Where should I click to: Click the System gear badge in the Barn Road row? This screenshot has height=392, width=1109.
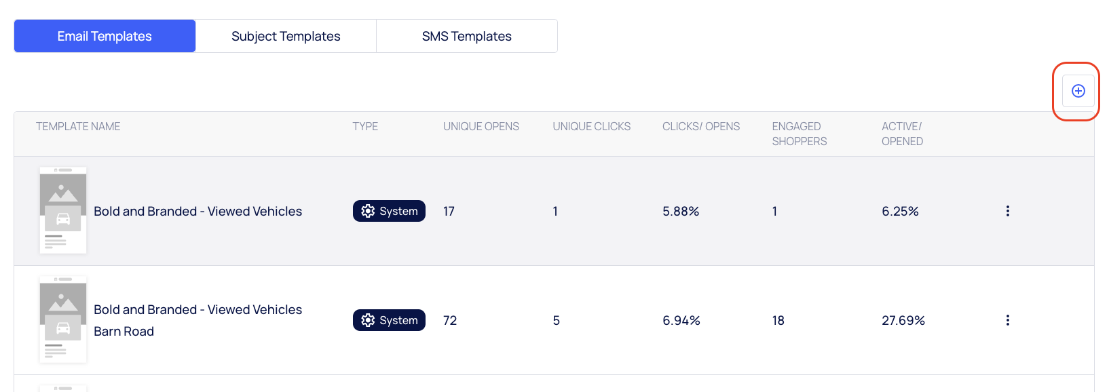[x=389, y=320]
